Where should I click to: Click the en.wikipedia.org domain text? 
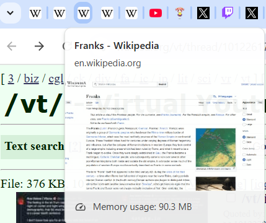(108, 63)
